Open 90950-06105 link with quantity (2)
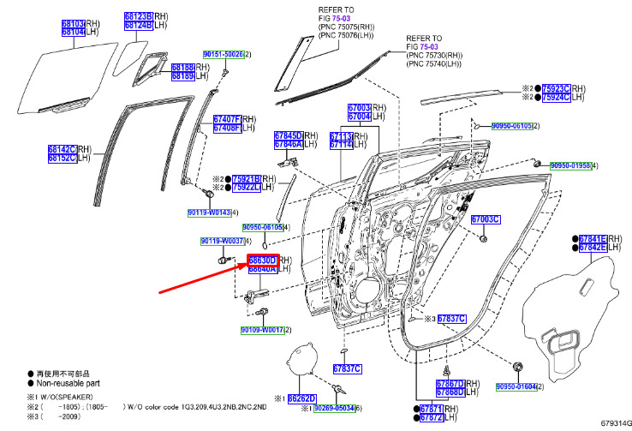632x431 pixels. pyautogui.click(x=512, y=126)
